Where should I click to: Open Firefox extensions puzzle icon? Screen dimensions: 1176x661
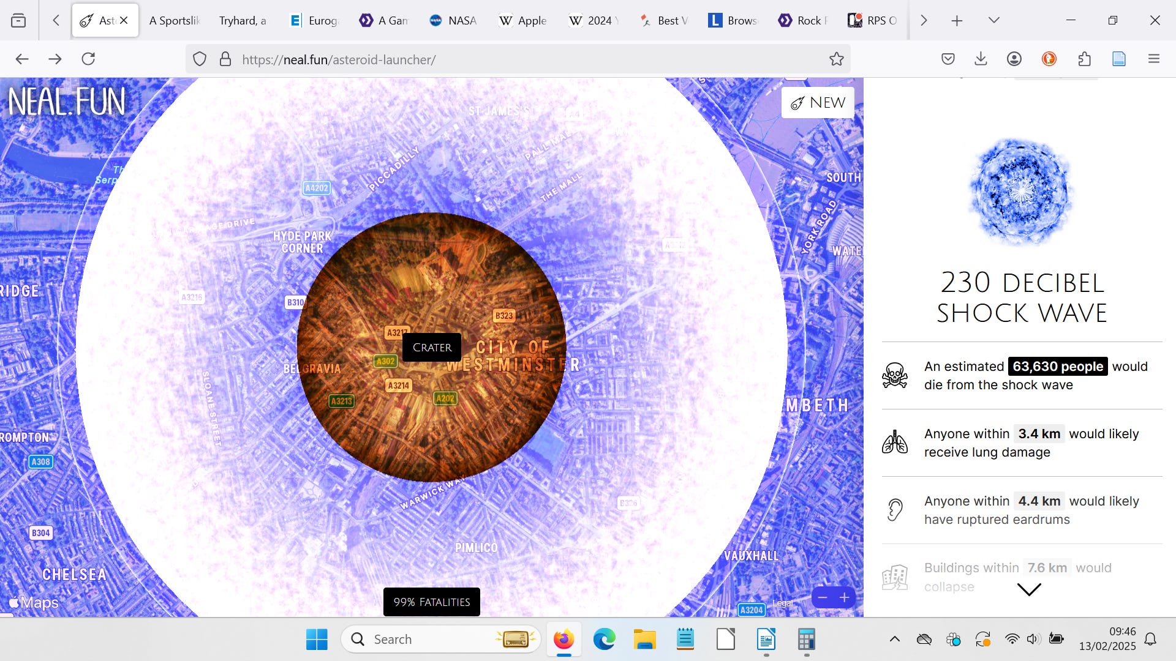(1084, 59)
